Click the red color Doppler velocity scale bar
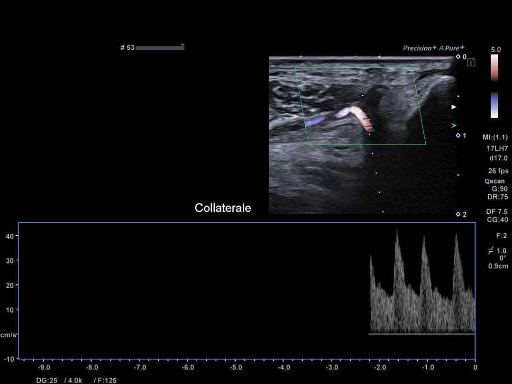This screenshot has height=384, width=512. tap(494, 67)
